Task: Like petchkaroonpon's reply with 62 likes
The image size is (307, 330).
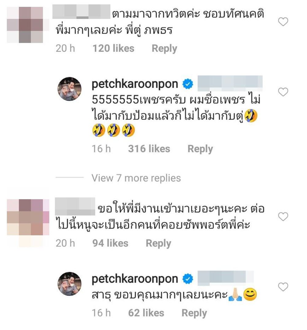Action: (283, 287)
